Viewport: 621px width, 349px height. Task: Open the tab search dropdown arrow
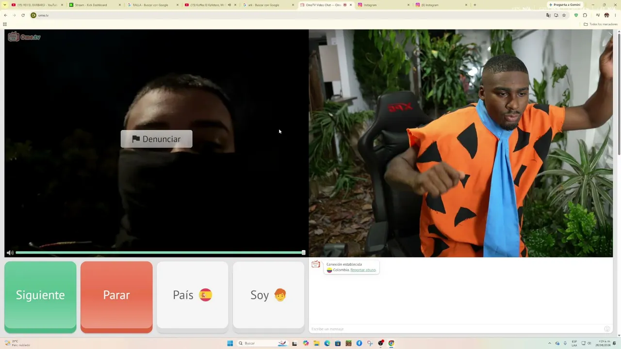pyautogui.click(x=5, y=5)
